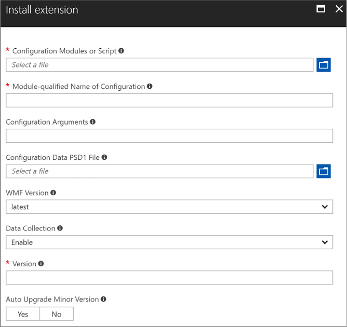347x327 pixels.
Task: Show info icon beside Version label
Action: (x=41, y=264)
